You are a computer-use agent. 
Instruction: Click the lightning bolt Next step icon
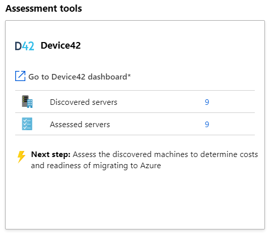(x=21, y=157)
